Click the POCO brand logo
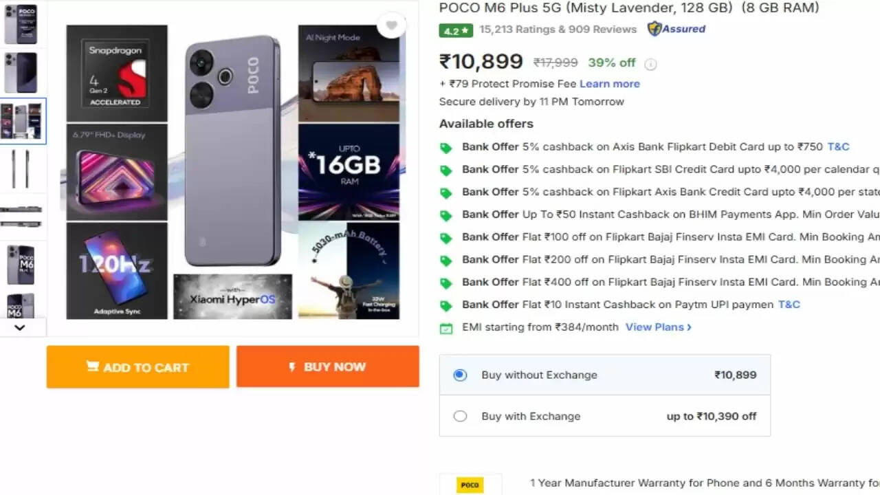This screenshot has width=880, height=495. (x=470, y=484)
